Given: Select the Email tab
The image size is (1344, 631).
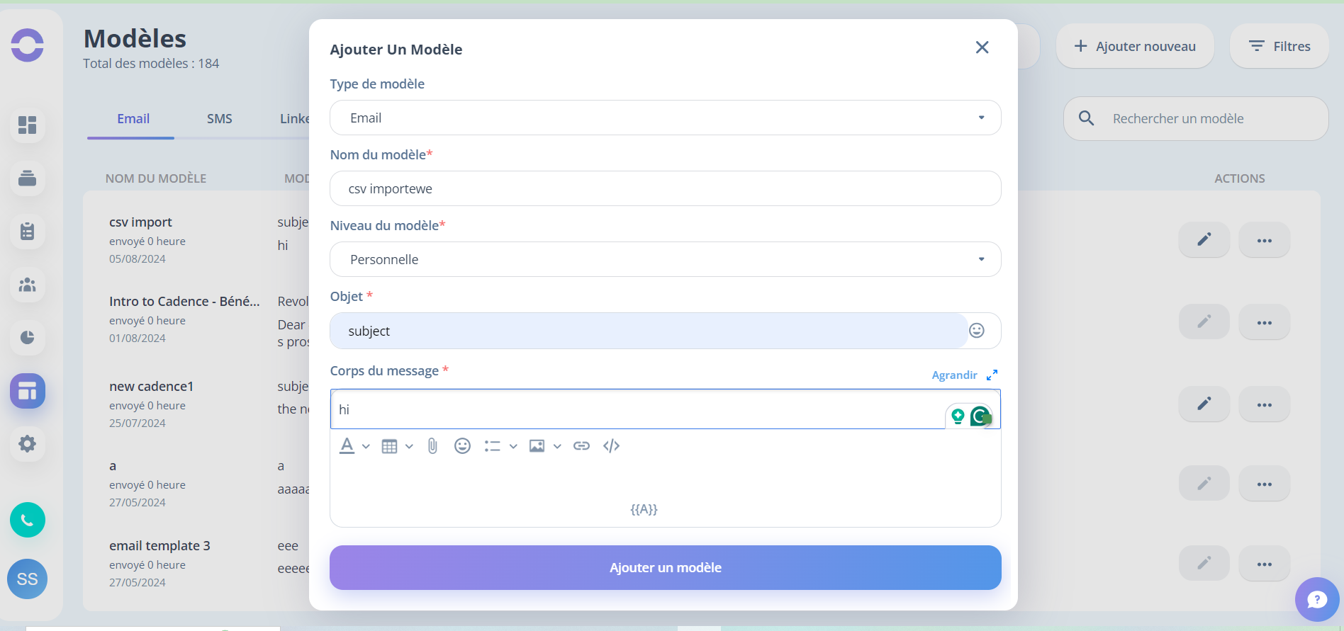Looking at the screenshot, I should (133, 119).
